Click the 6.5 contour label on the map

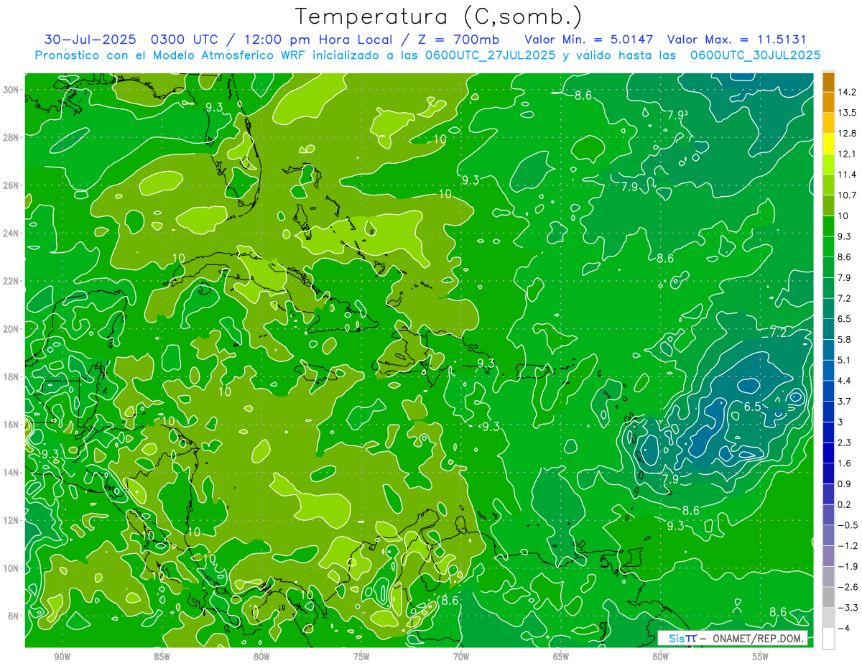pyautogui.click(x=752, y=406)
